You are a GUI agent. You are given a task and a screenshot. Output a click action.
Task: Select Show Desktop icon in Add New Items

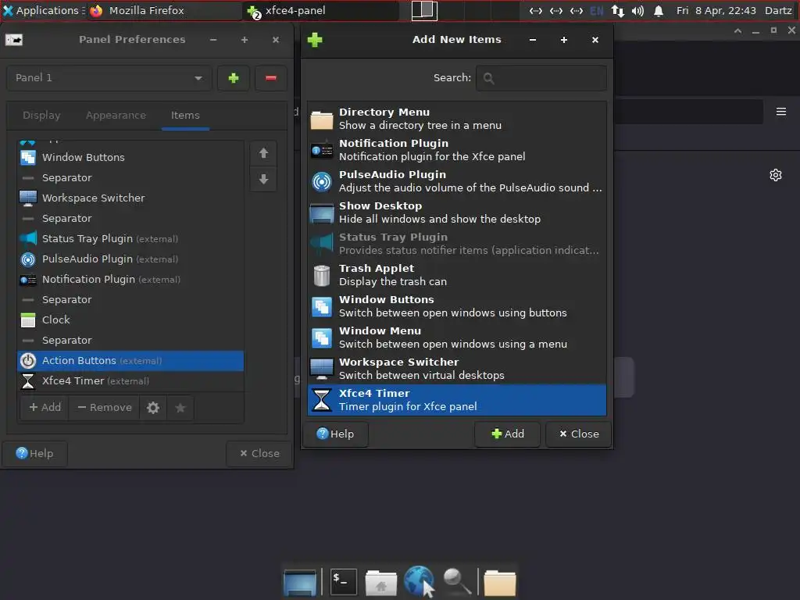[x=322, y=212]
